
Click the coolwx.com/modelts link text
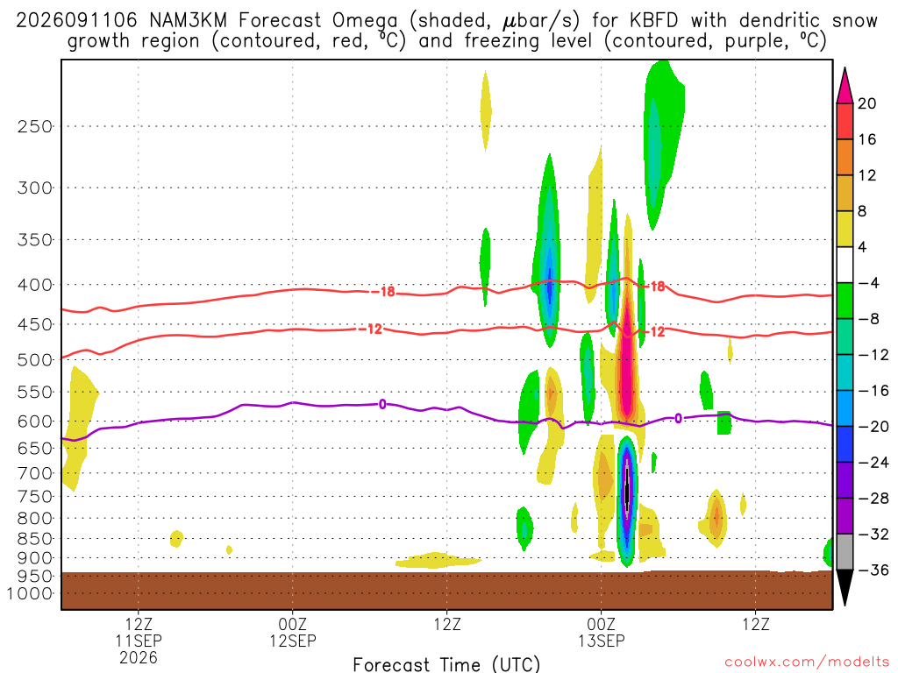point(807,662)
